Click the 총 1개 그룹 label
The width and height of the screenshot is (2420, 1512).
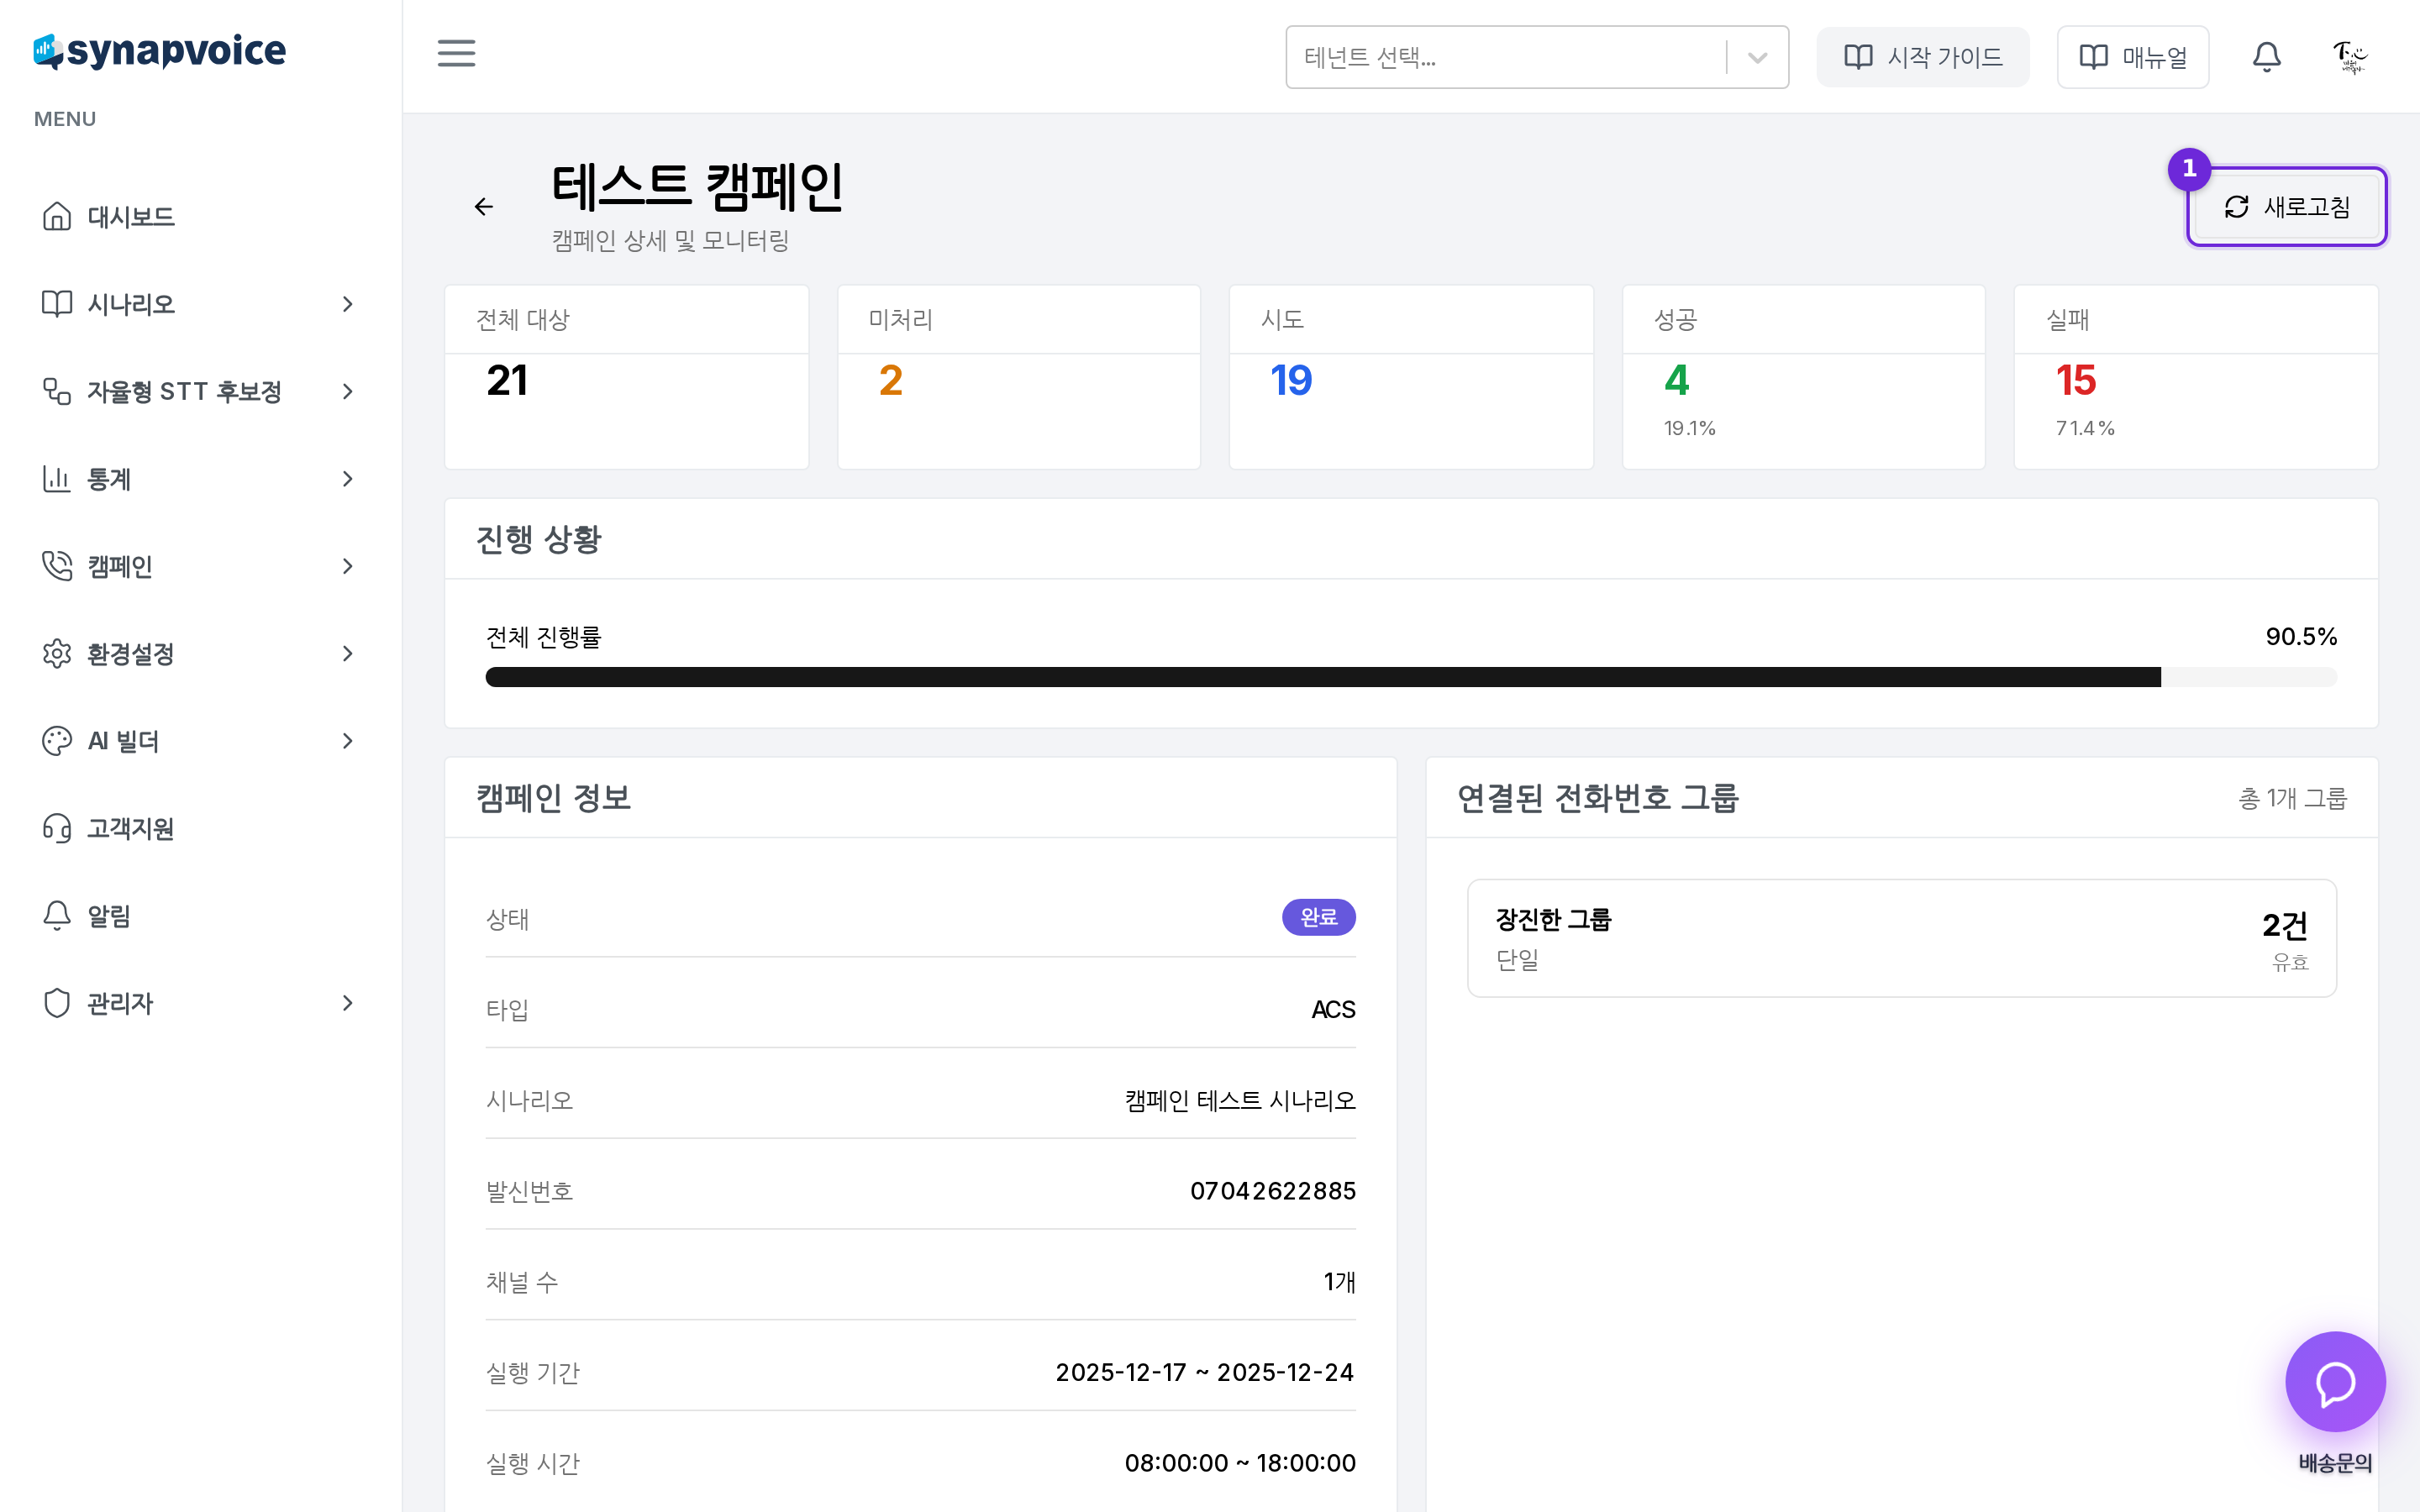click(2292, 798)
